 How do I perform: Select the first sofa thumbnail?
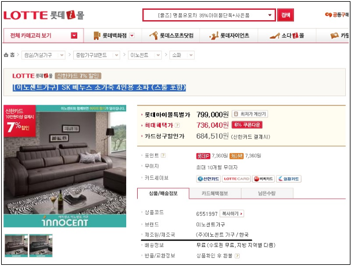click(x=16, y=246)
